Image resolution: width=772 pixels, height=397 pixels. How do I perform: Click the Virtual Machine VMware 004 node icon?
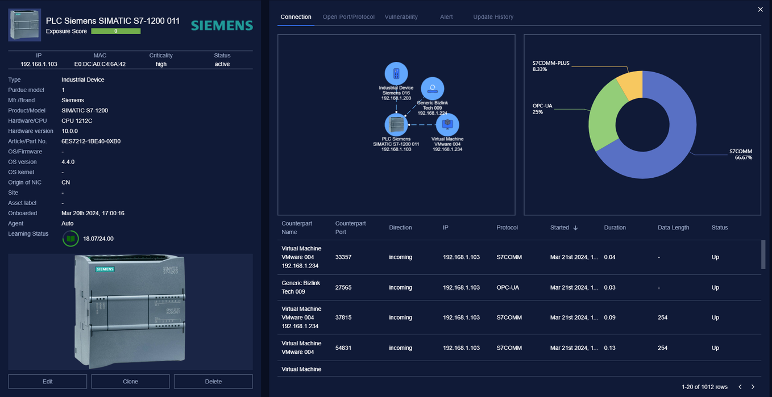(447, 125)
